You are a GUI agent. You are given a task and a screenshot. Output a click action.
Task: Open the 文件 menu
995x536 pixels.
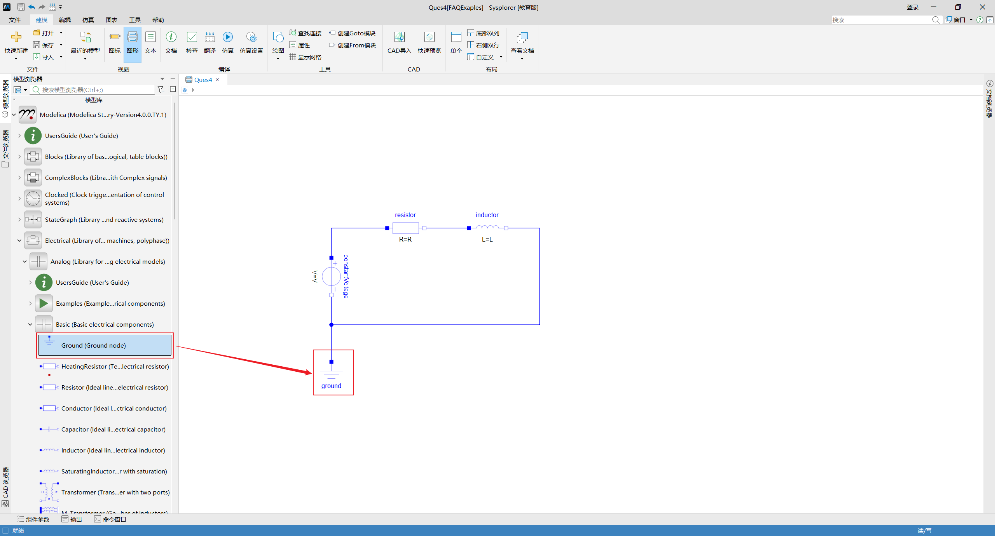coord(15,20)
